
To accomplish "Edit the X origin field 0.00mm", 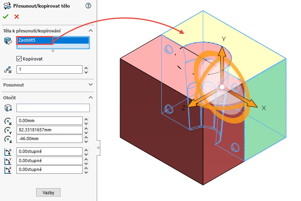I will pos(49,121).
